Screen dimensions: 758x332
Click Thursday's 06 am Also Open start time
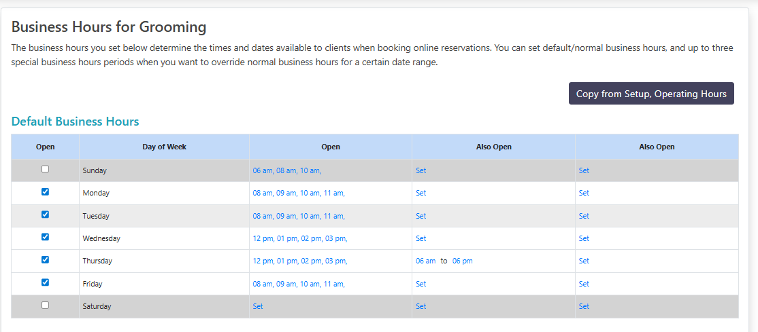pos(425,261)
